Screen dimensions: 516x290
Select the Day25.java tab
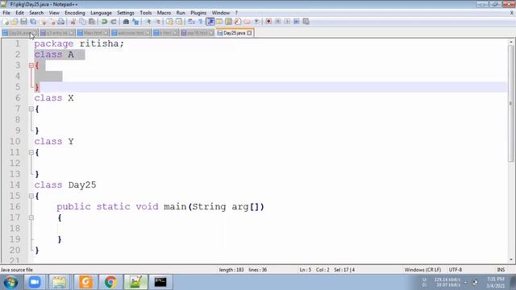point(235,33)
